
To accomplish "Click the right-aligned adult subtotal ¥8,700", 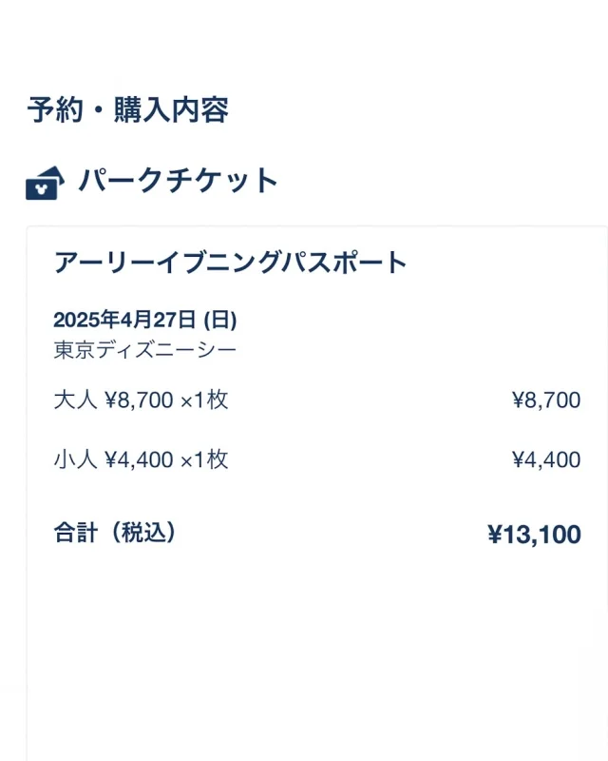I will [x=545, y=400].
